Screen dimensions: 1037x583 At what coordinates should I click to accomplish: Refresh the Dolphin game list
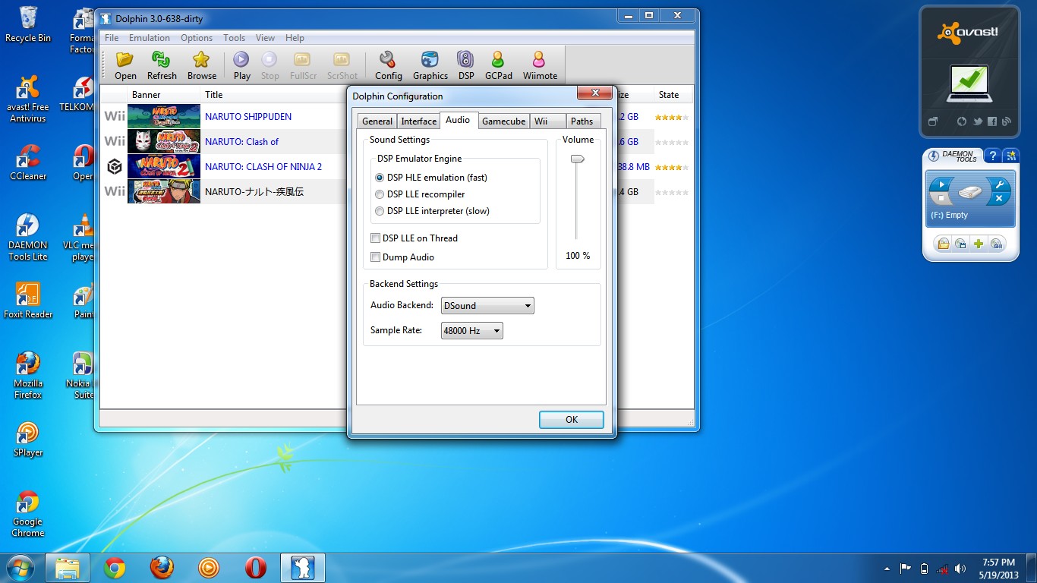click(x=162, y=65)
